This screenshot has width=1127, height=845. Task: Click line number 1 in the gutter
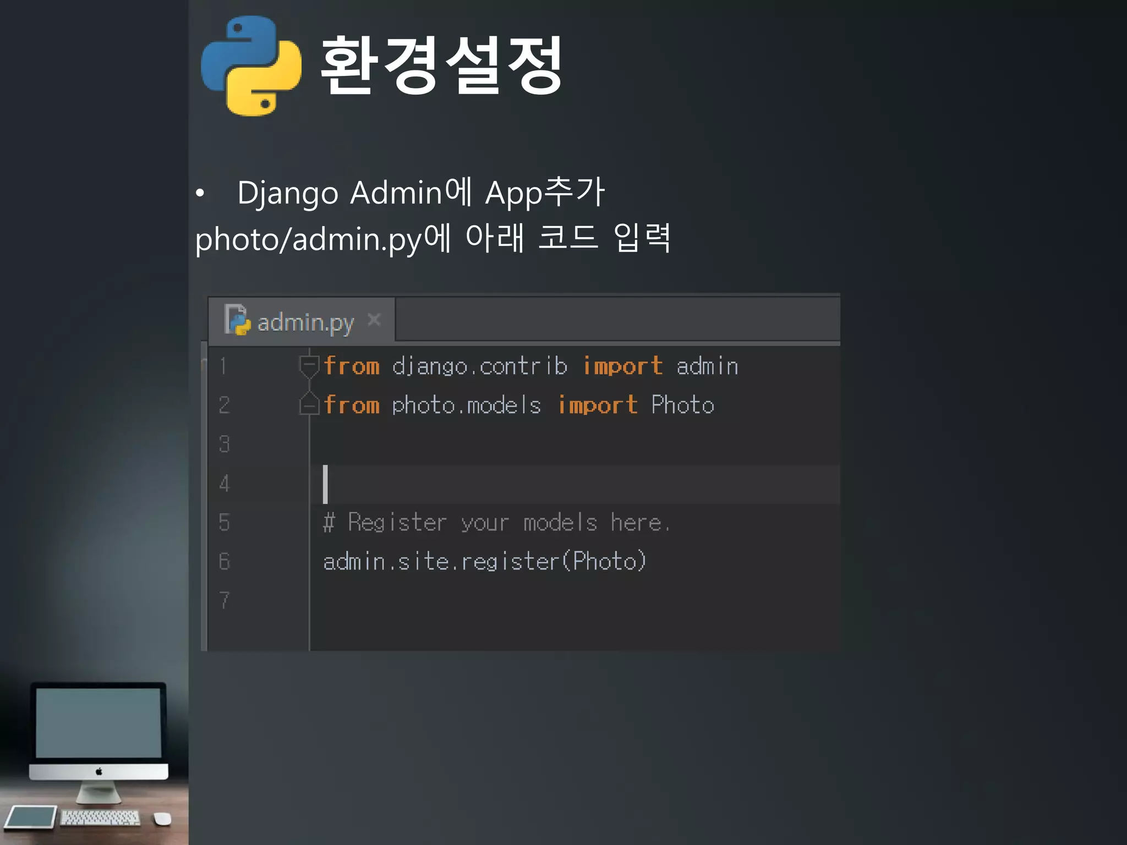pyautogui.click(x=223, y=366)
